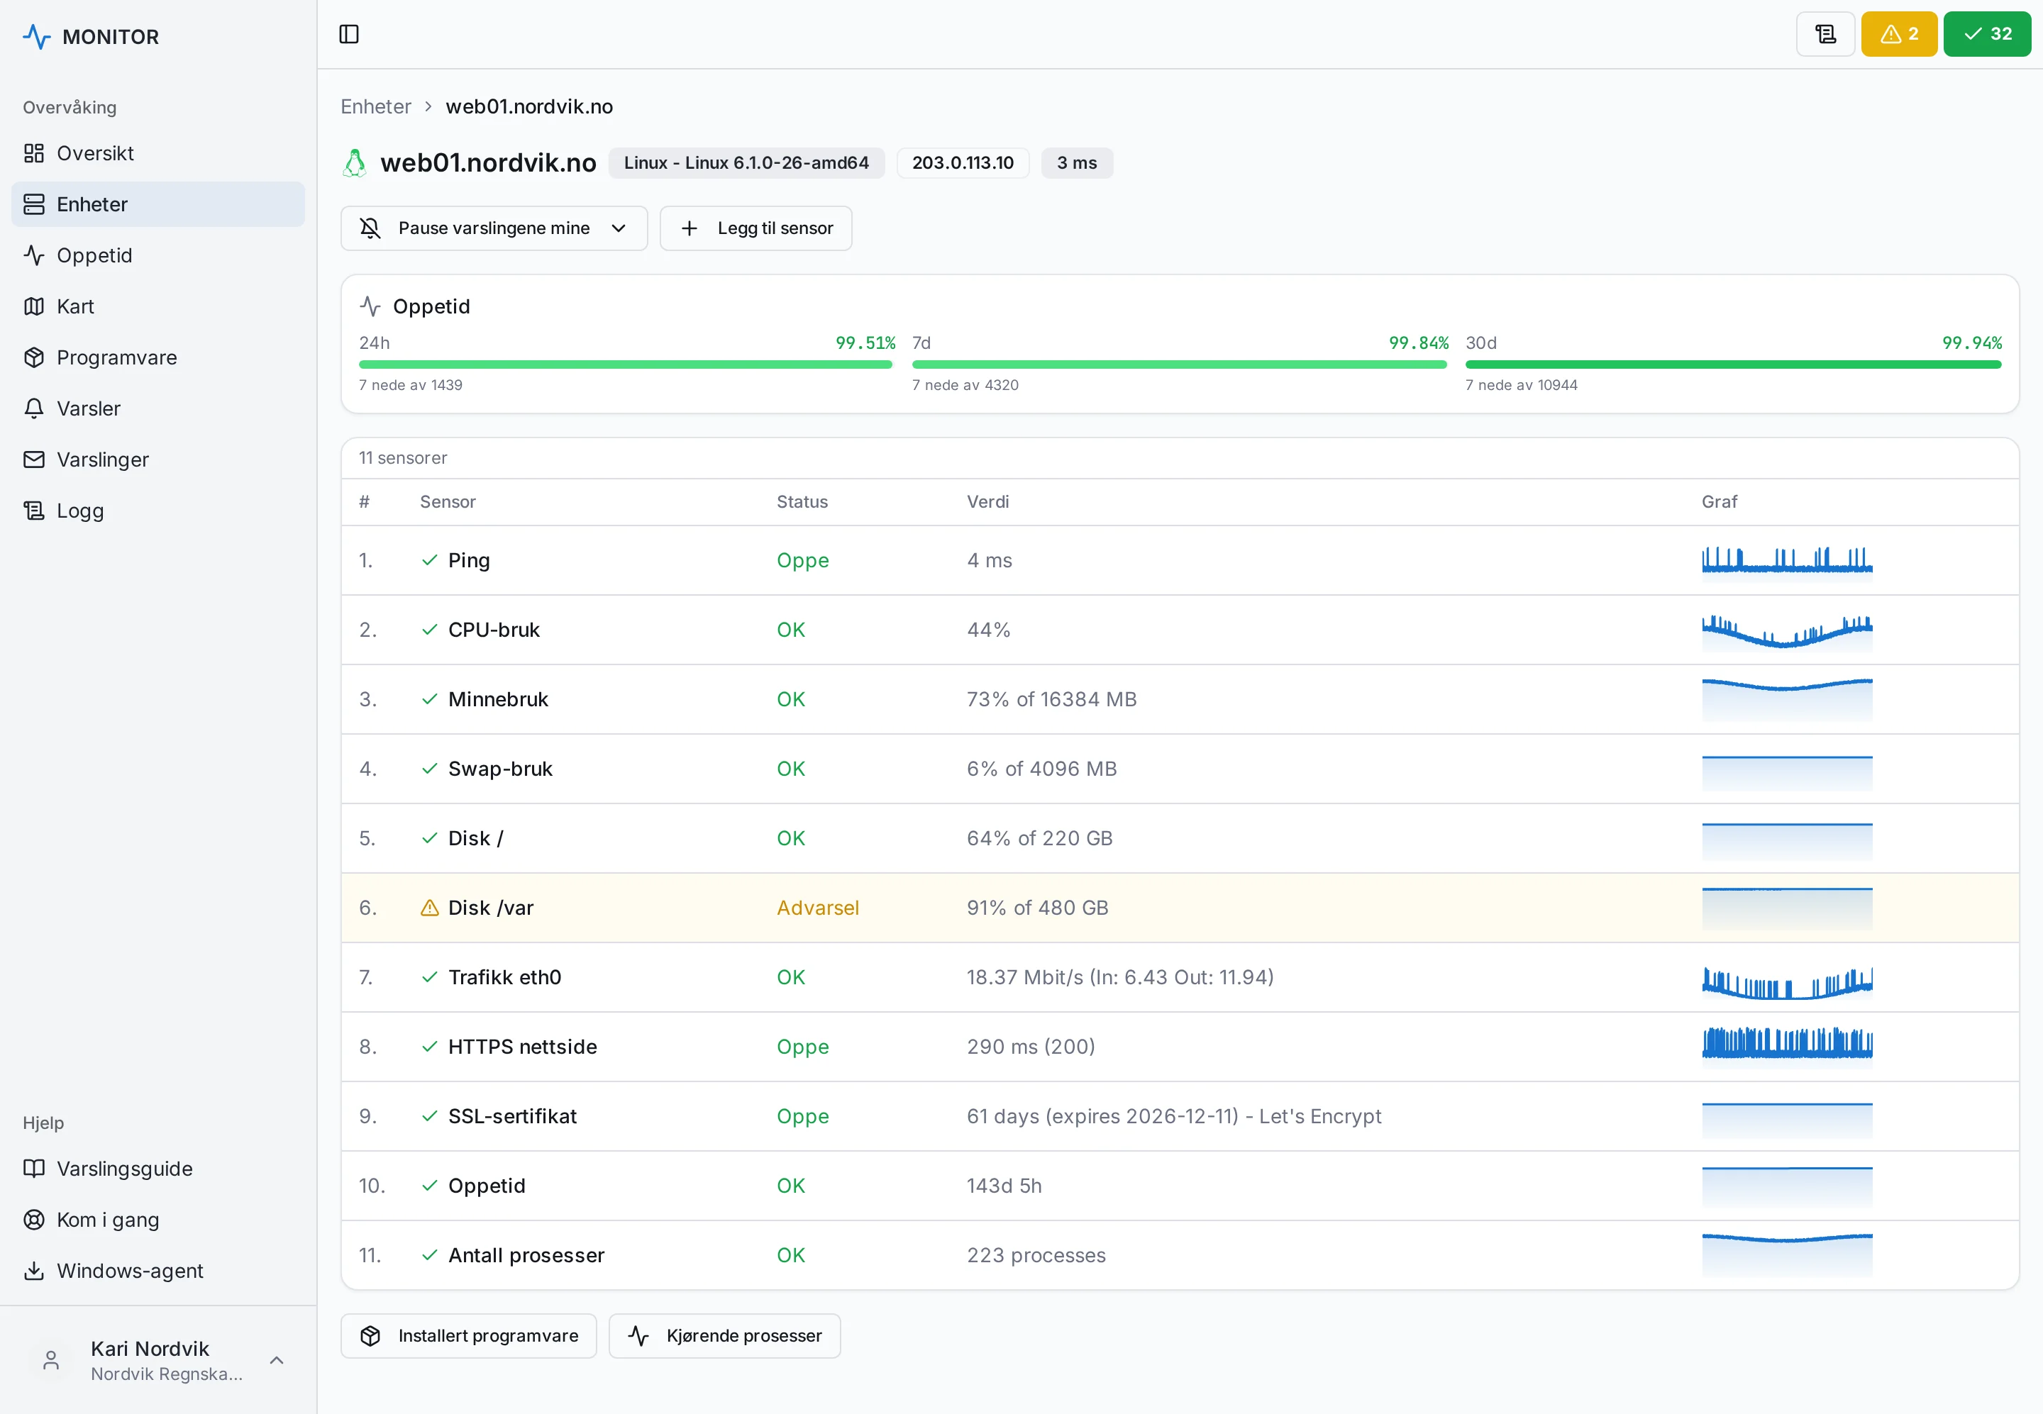
Task: Click Legg til sensor button
Action: pos(756,228)
